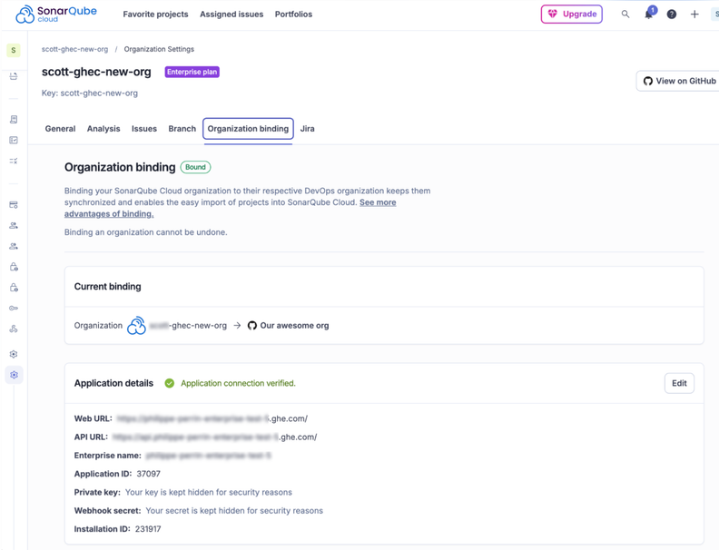
Task: Open the Jira tab
Action: pos(307,129)
